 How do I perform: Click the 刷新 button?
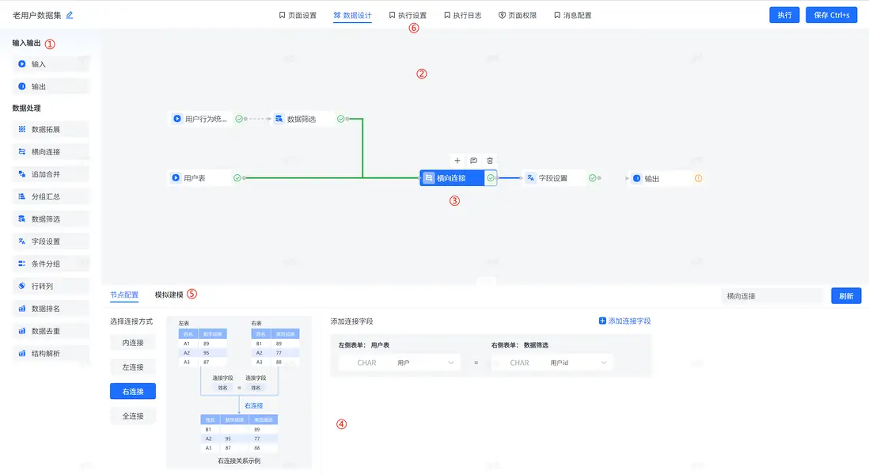pyautogui.click(x=846, y=296)
